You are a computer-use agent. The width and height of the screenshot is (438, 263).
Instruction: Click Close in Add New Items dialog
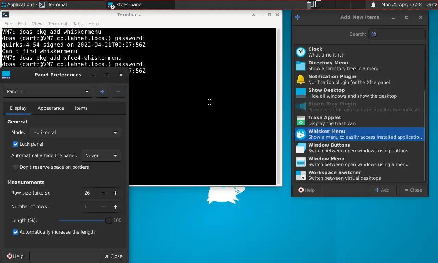(x=413, y=190)
